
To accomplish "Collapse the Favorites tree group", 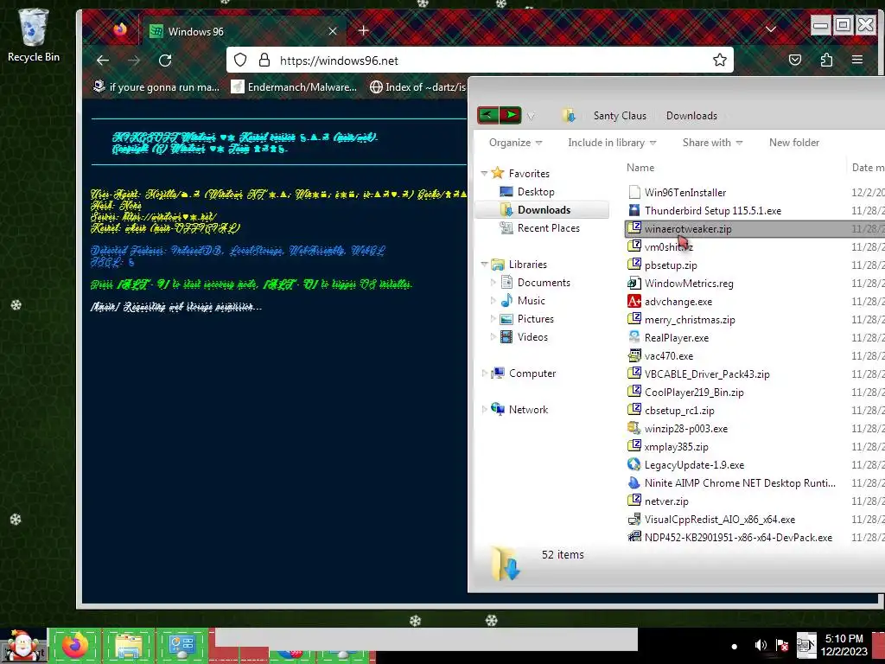I will coord(484,173).
